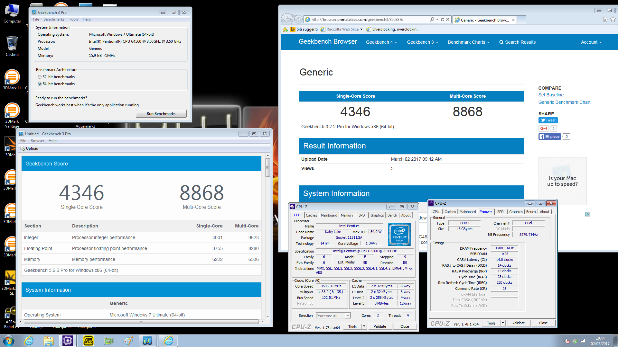
Task: Click the add to favorites bar icon
Action: [285, 29]
